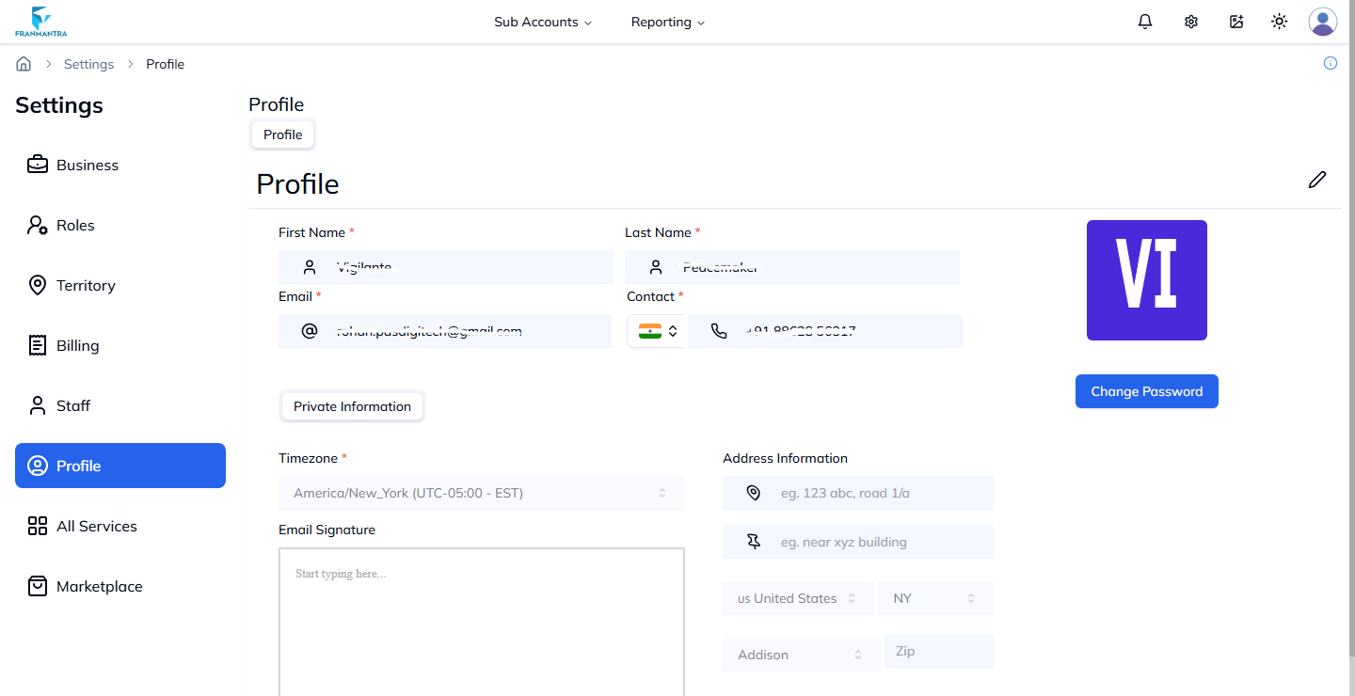The width and height of the screenshot is (1355, 696).
Task: Select the Territory pin icon in the sidebar
Action: tap(38, 285)
